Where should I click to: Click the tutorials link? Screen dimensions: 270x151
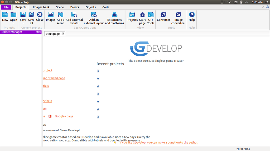point(46,86)
